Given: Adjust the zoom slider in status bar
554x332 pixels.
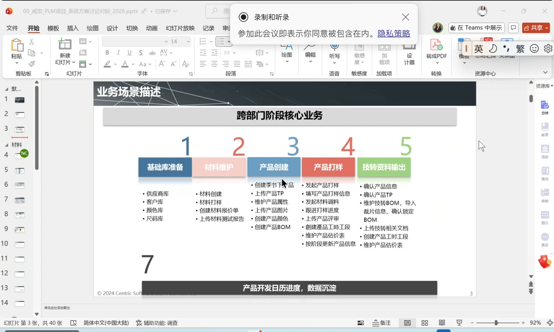Looking at the screenshot, I should (x=496, y=323).
